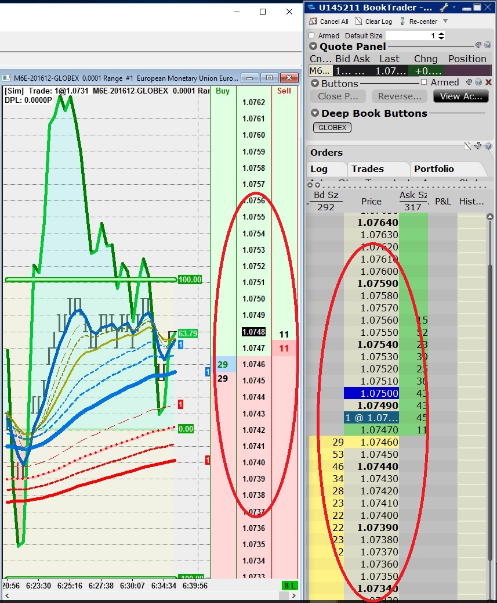Collapse the Quote Panel section
Viewport: 497px width, 603px height.
click(314, 46)
